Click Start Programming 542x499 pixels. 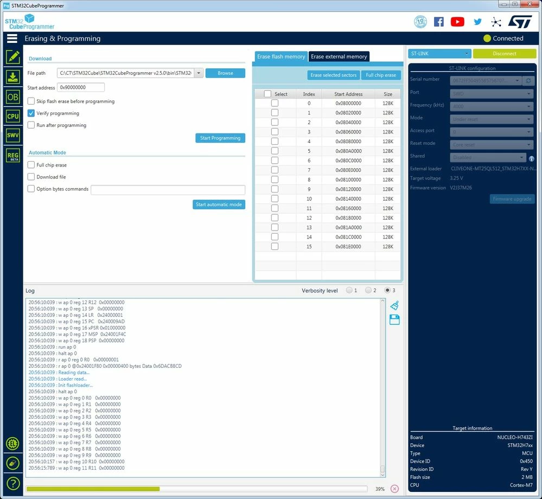coord(220,138)
